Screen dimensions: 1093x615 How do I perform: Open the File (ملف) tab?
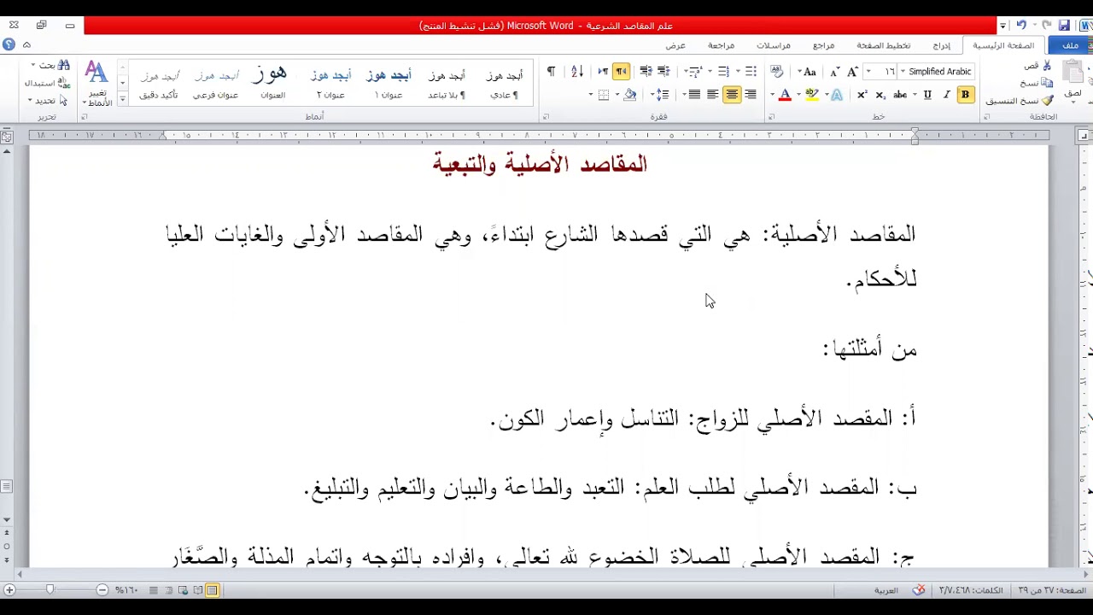point(1071,45)
